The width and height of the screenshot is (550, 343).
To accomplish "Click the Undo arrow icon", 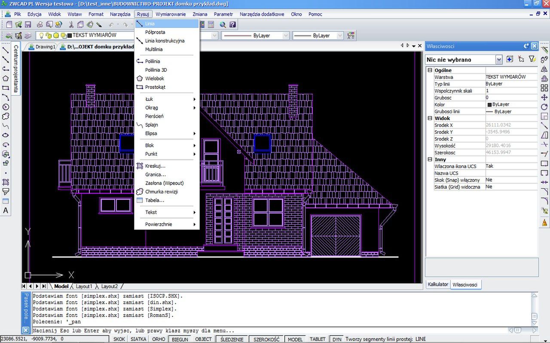I will coord(111,25).
